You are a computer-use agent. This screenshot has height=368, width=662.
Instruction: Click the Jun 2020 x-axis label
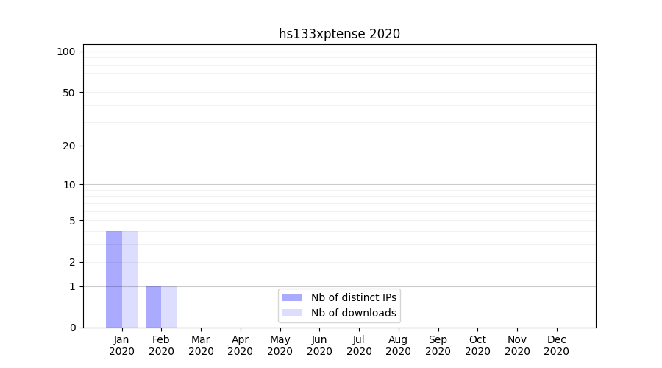pyautogui.click(x=319, y=345)
